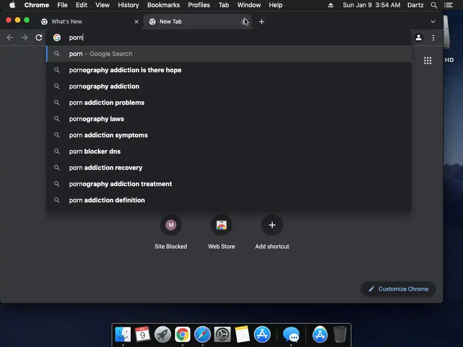463x347 pixels.
Task: Open the Chrome application menu
Action: (37, 5)
